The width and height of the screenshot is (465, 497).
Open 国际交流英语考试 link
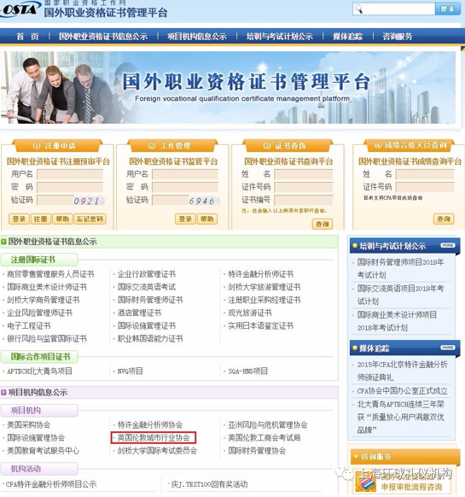pyautogui.click(x=147, y=287)
